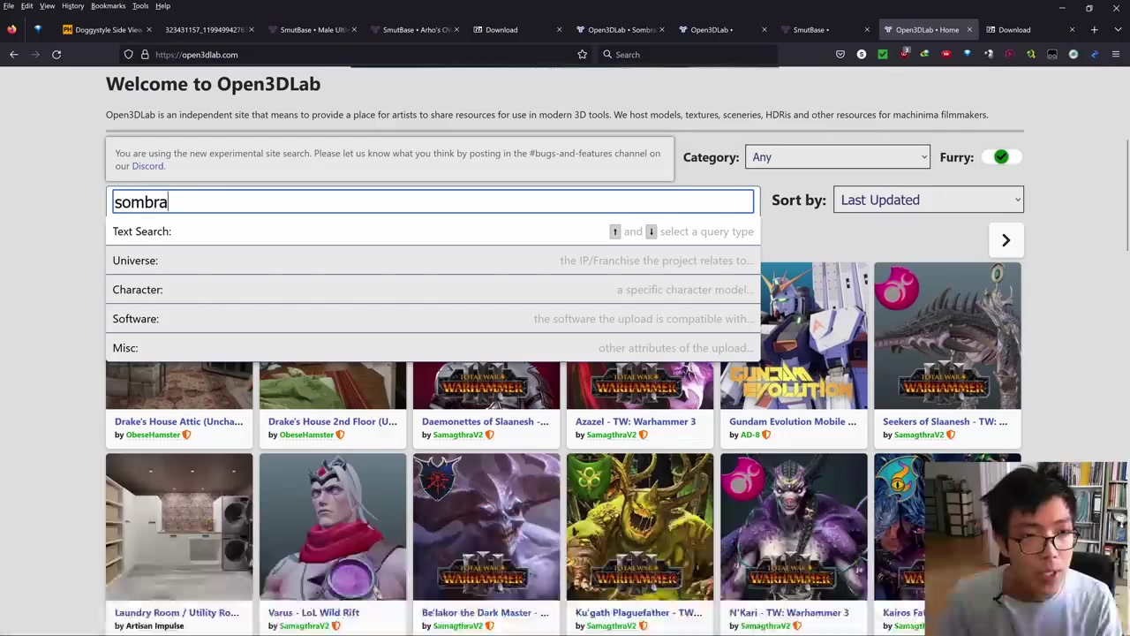Select the Software query type

pyautogui.click(x=136, y=319)
